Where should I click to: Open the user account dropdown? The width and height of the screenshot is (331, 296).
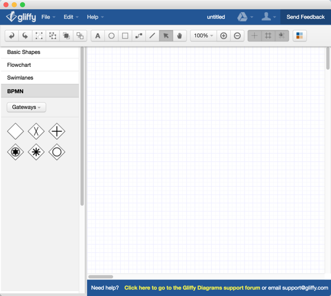pos(269,17)
